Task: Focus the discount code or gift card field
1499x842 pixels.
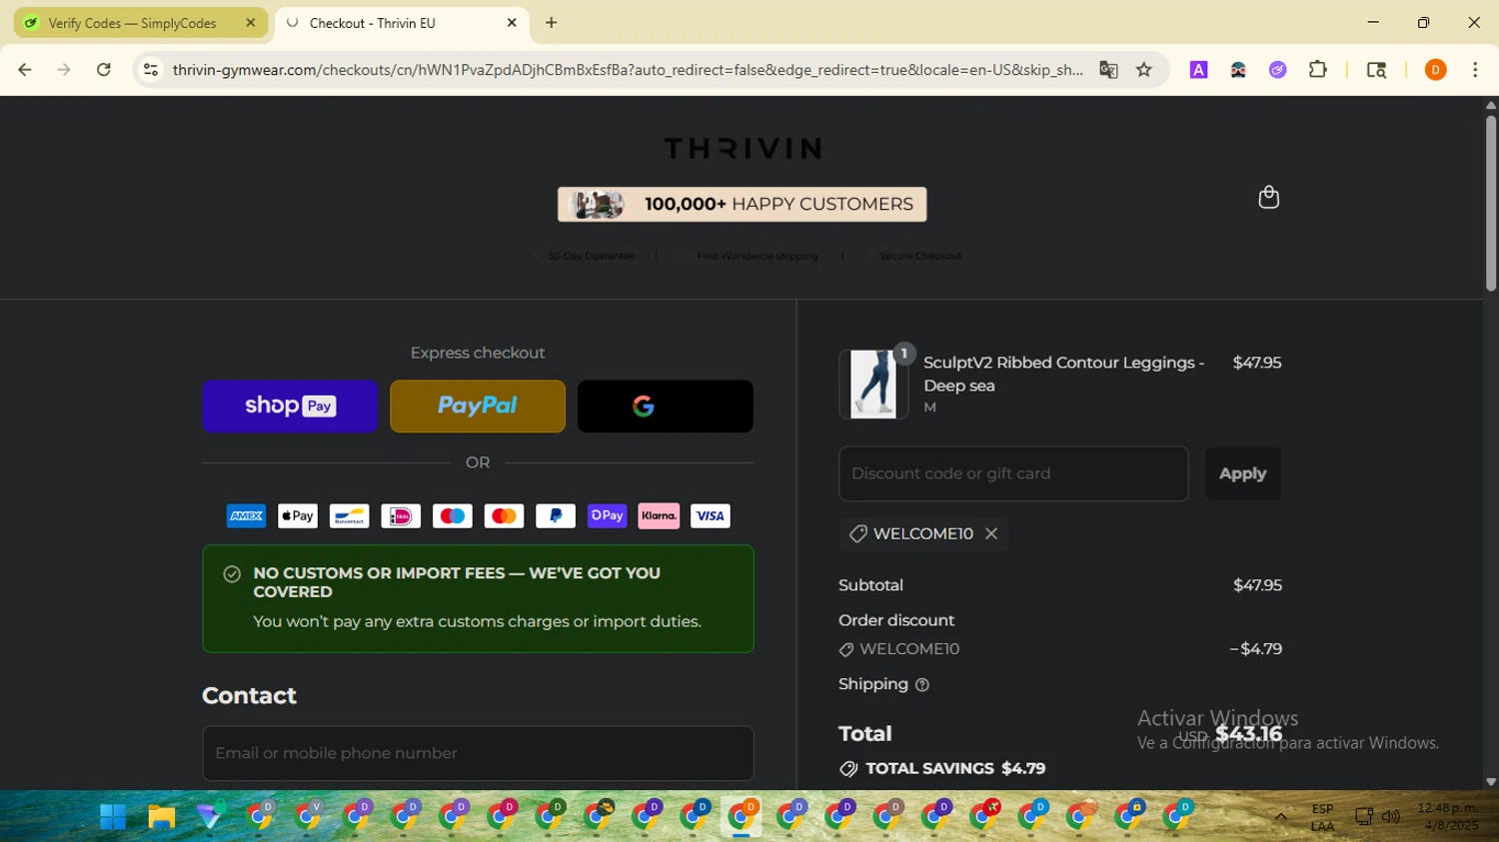Action: [x=1013, y=473]
